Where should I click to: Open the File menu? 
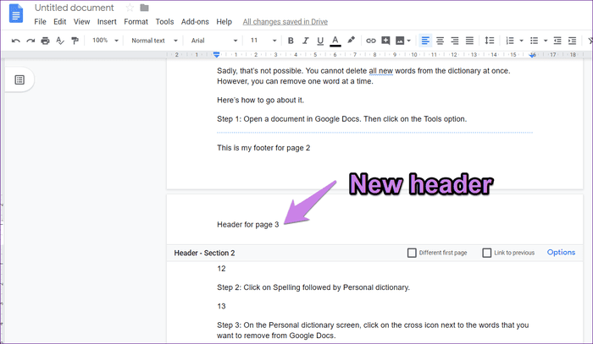coord(40,22)
